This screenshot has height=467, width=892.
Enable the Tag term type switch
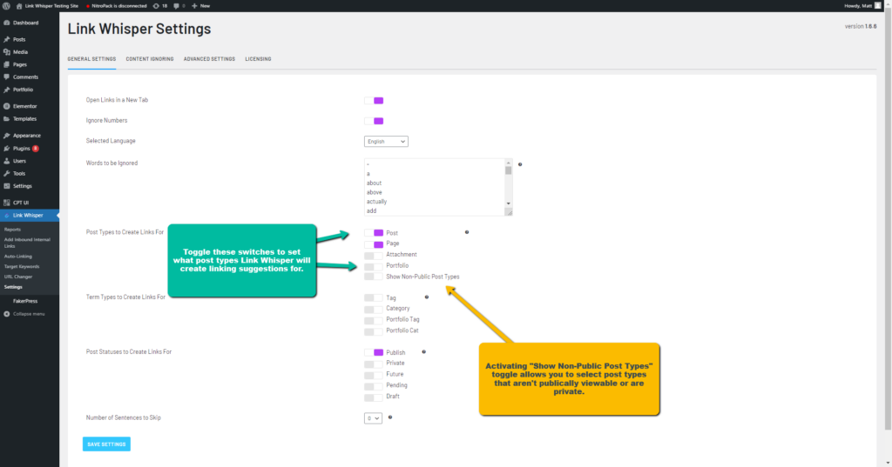374,297
